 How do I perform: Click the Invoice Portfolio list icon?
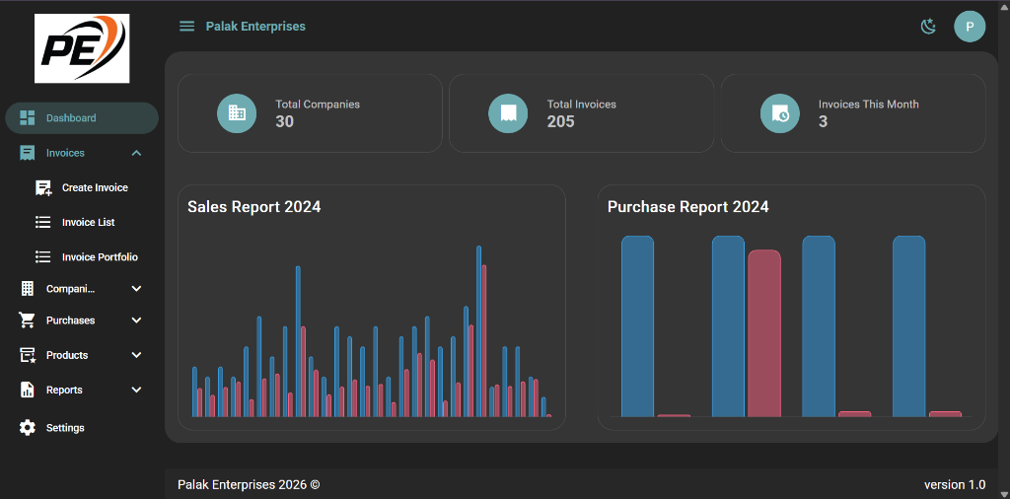pos(43,257)
